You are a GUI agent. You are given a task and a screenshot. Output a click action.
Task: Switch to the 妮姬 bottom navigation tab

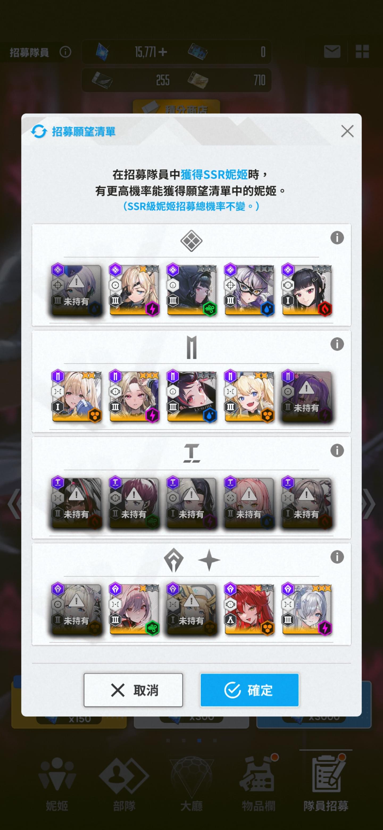[57, 783]
